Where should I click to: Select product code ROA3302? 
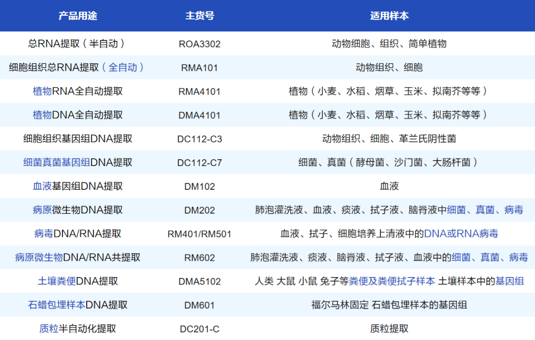200,44
